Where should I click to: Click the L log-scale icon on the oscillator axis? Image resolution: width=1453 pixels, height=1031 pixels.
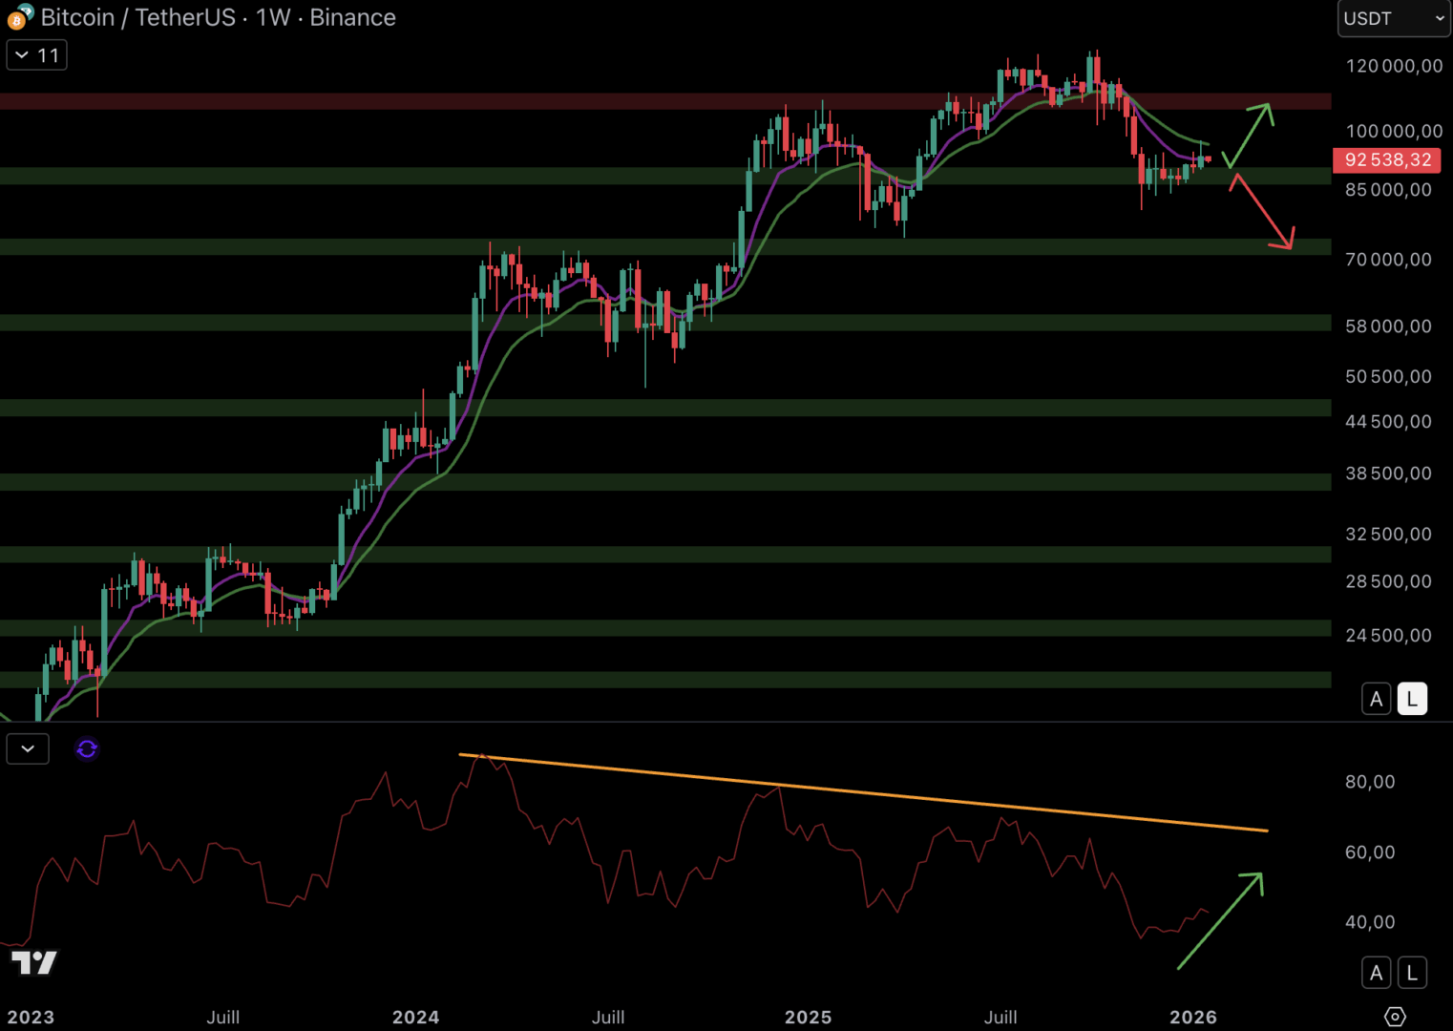tap(1412, 972)
